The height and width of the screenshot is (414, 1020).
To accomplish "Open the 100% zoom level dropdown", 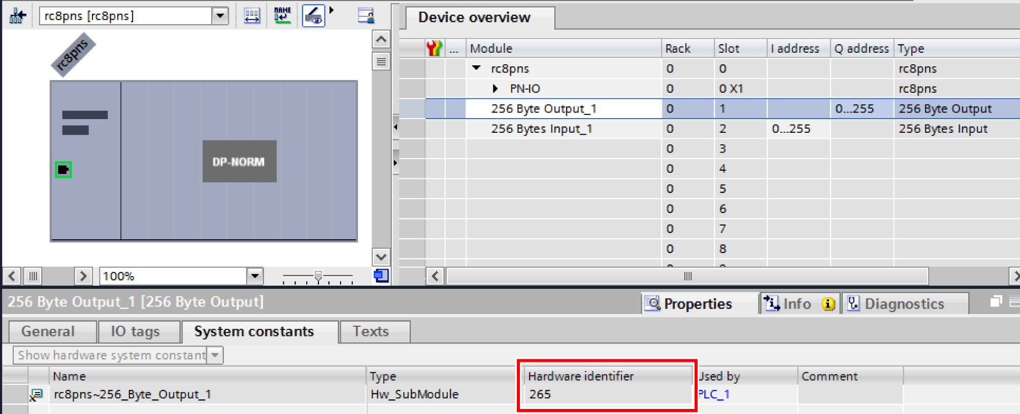I will (x=255, y=276).
